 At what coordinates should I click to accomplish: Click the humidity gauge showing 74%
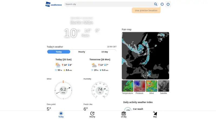pos(100,90)
